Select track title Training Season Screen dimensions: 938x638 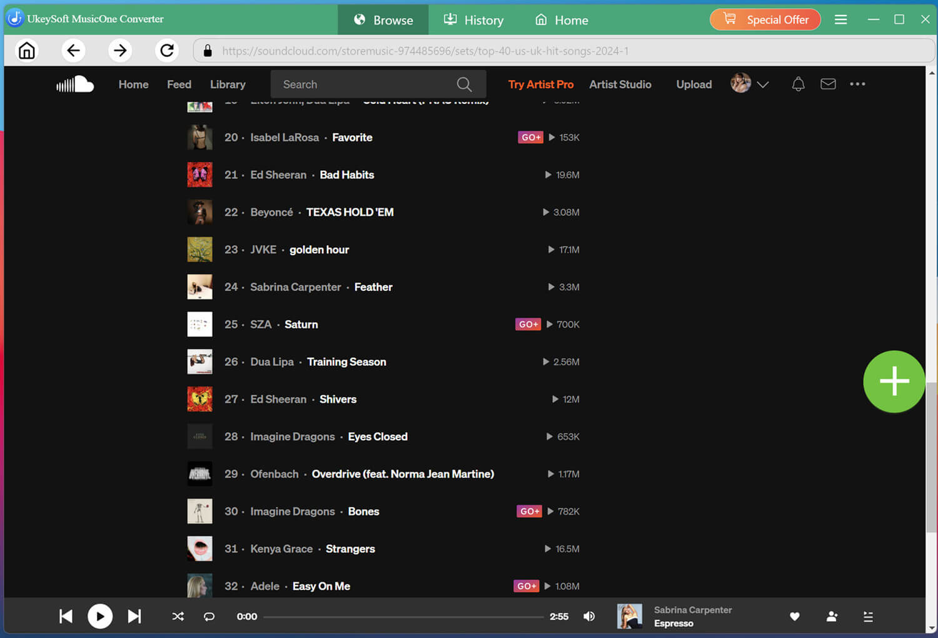click(346, 362)
